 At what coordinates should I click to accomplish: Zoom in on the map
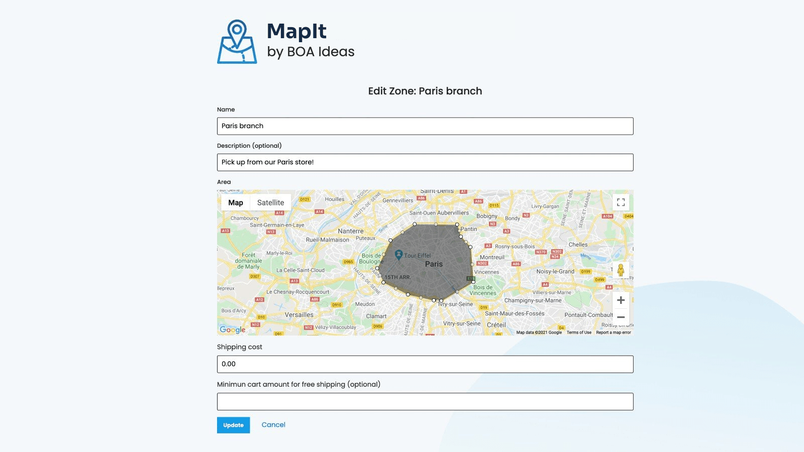click(x=621, y=300)
